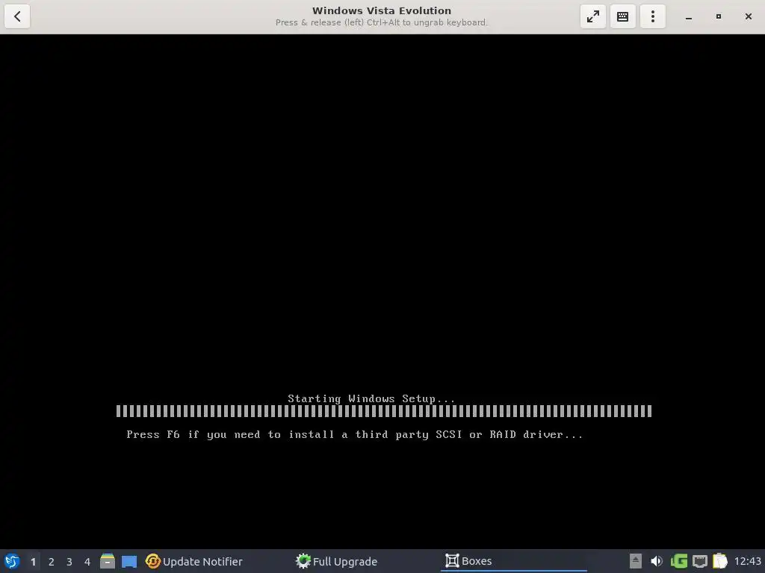Click the Windows Vista Evolution window title

[382, 10]
